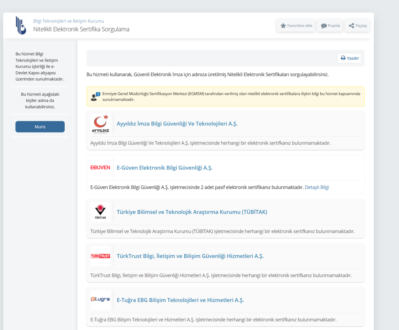This screenshot has width=399, height=330.
Task: Click the printer icon in Yazdır
Action: tap(343, 58)
